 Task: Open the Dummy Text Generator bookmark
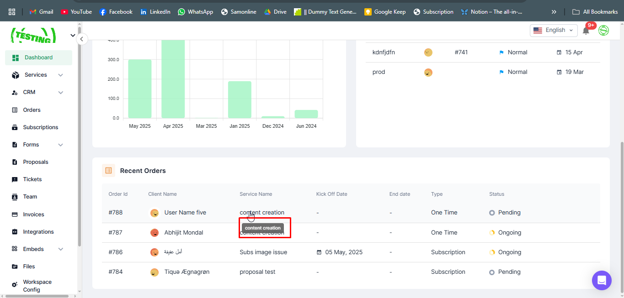[325, 12]
